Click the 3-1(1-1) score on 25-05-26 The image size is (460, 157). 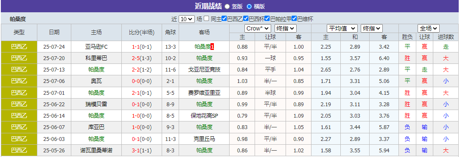click(142, 151)
